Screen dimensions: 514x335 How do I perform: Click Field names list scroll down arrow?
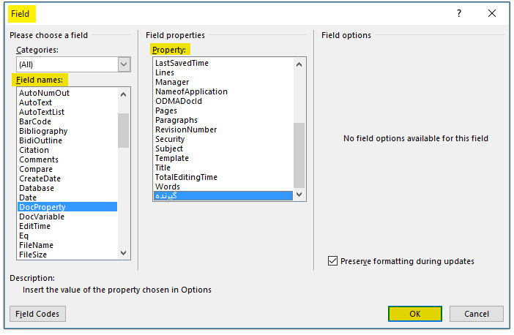coord(123,253)
